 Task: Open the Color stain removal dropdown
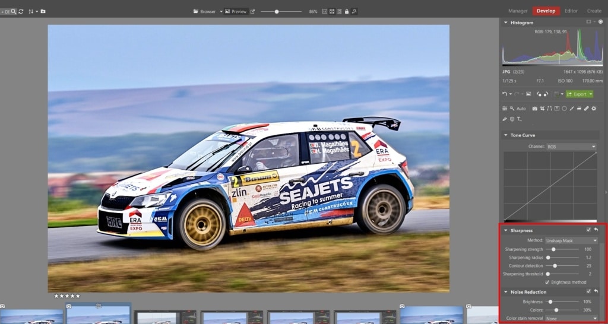tap(572, 318)
